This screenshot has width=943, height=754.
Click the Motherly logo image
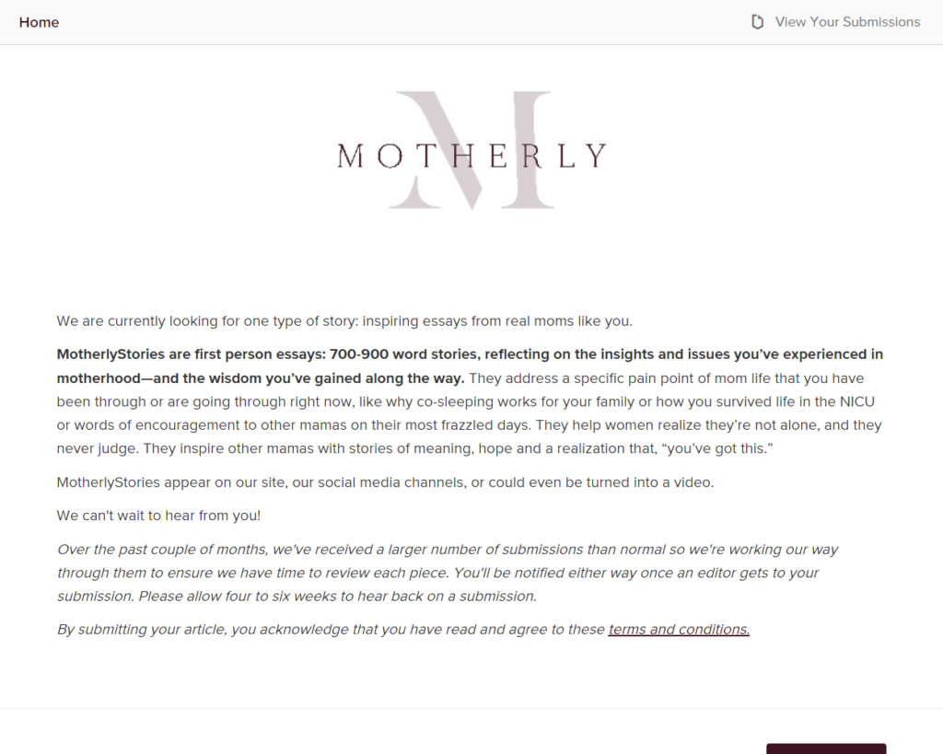click(471, 152)
